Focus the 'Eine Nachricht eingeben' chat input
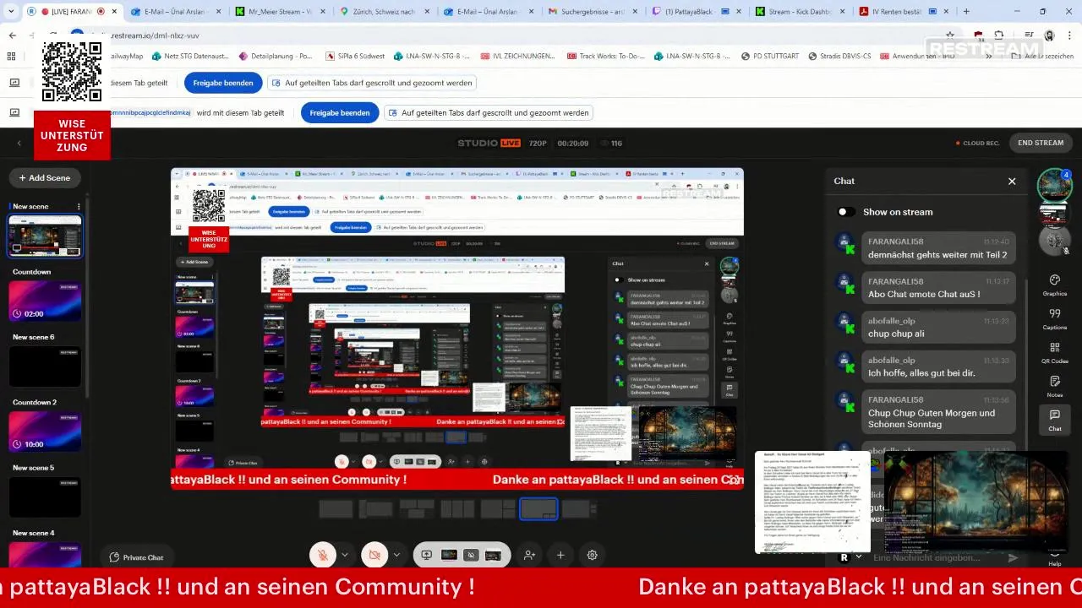 click(x=937, y=557)
